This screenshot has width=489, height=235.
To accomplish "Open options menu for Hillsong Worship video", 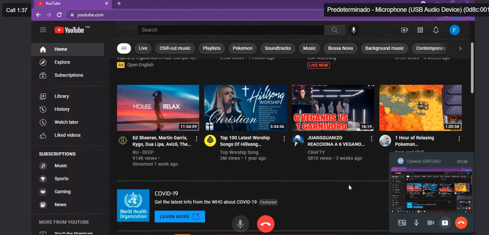I will point(284,138).
